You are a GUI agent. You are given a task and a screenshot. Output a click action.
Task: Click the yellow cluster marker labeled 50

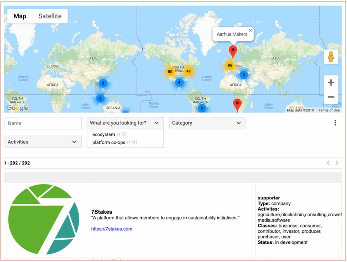point(170,72)
